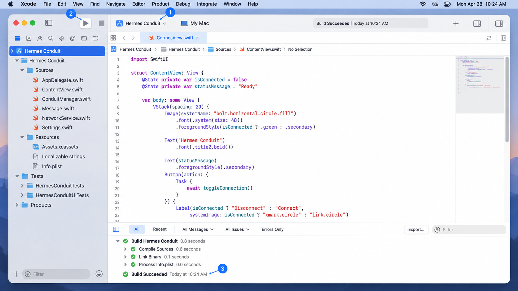The image size is (518, 291).
Task: Open the Test navigator
Action: 73,38
